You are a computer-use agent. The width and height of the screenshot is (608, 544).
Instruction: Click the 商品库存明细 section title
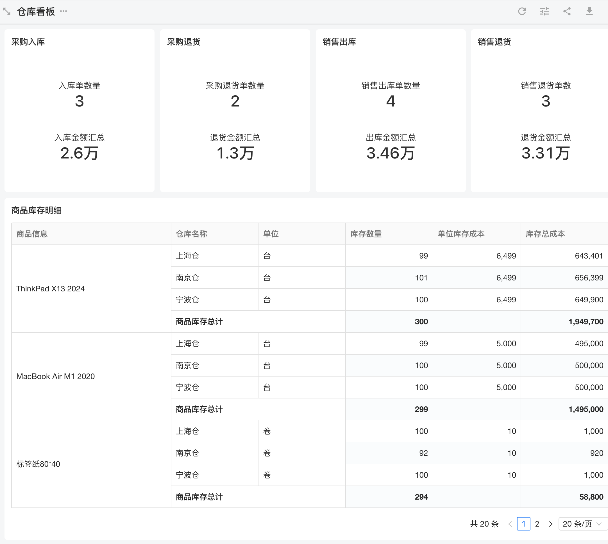click(x=37, y=210)
